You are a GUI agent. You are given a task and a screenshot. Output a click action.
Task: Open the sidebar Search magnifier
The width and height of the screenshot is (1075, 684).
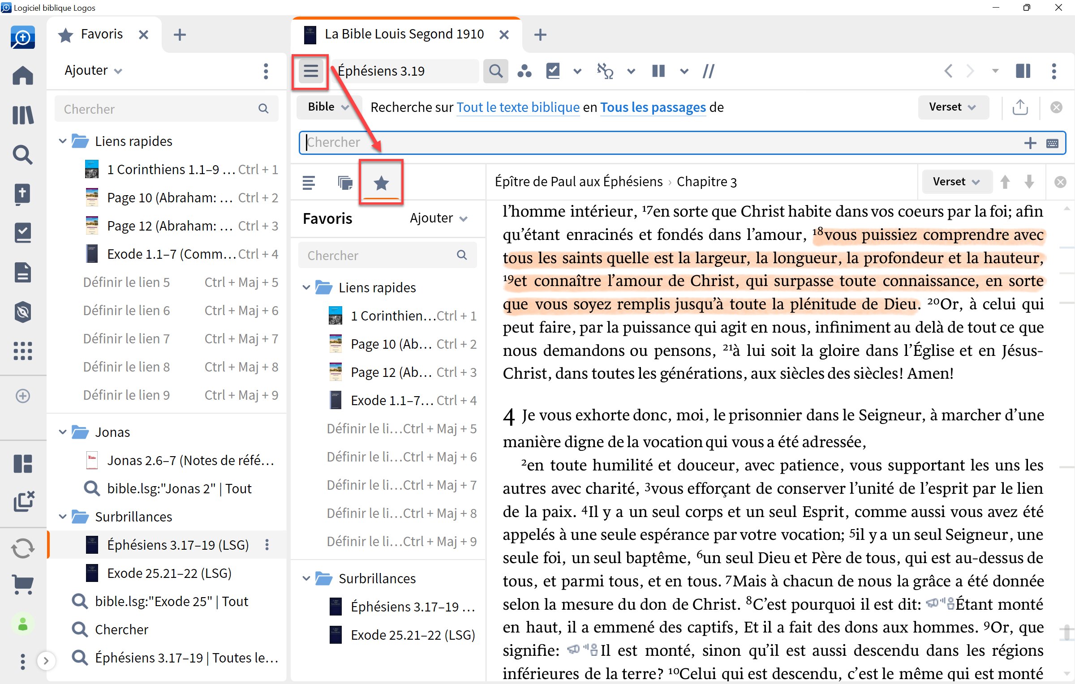pyautogui.click(x=23, y=155)
